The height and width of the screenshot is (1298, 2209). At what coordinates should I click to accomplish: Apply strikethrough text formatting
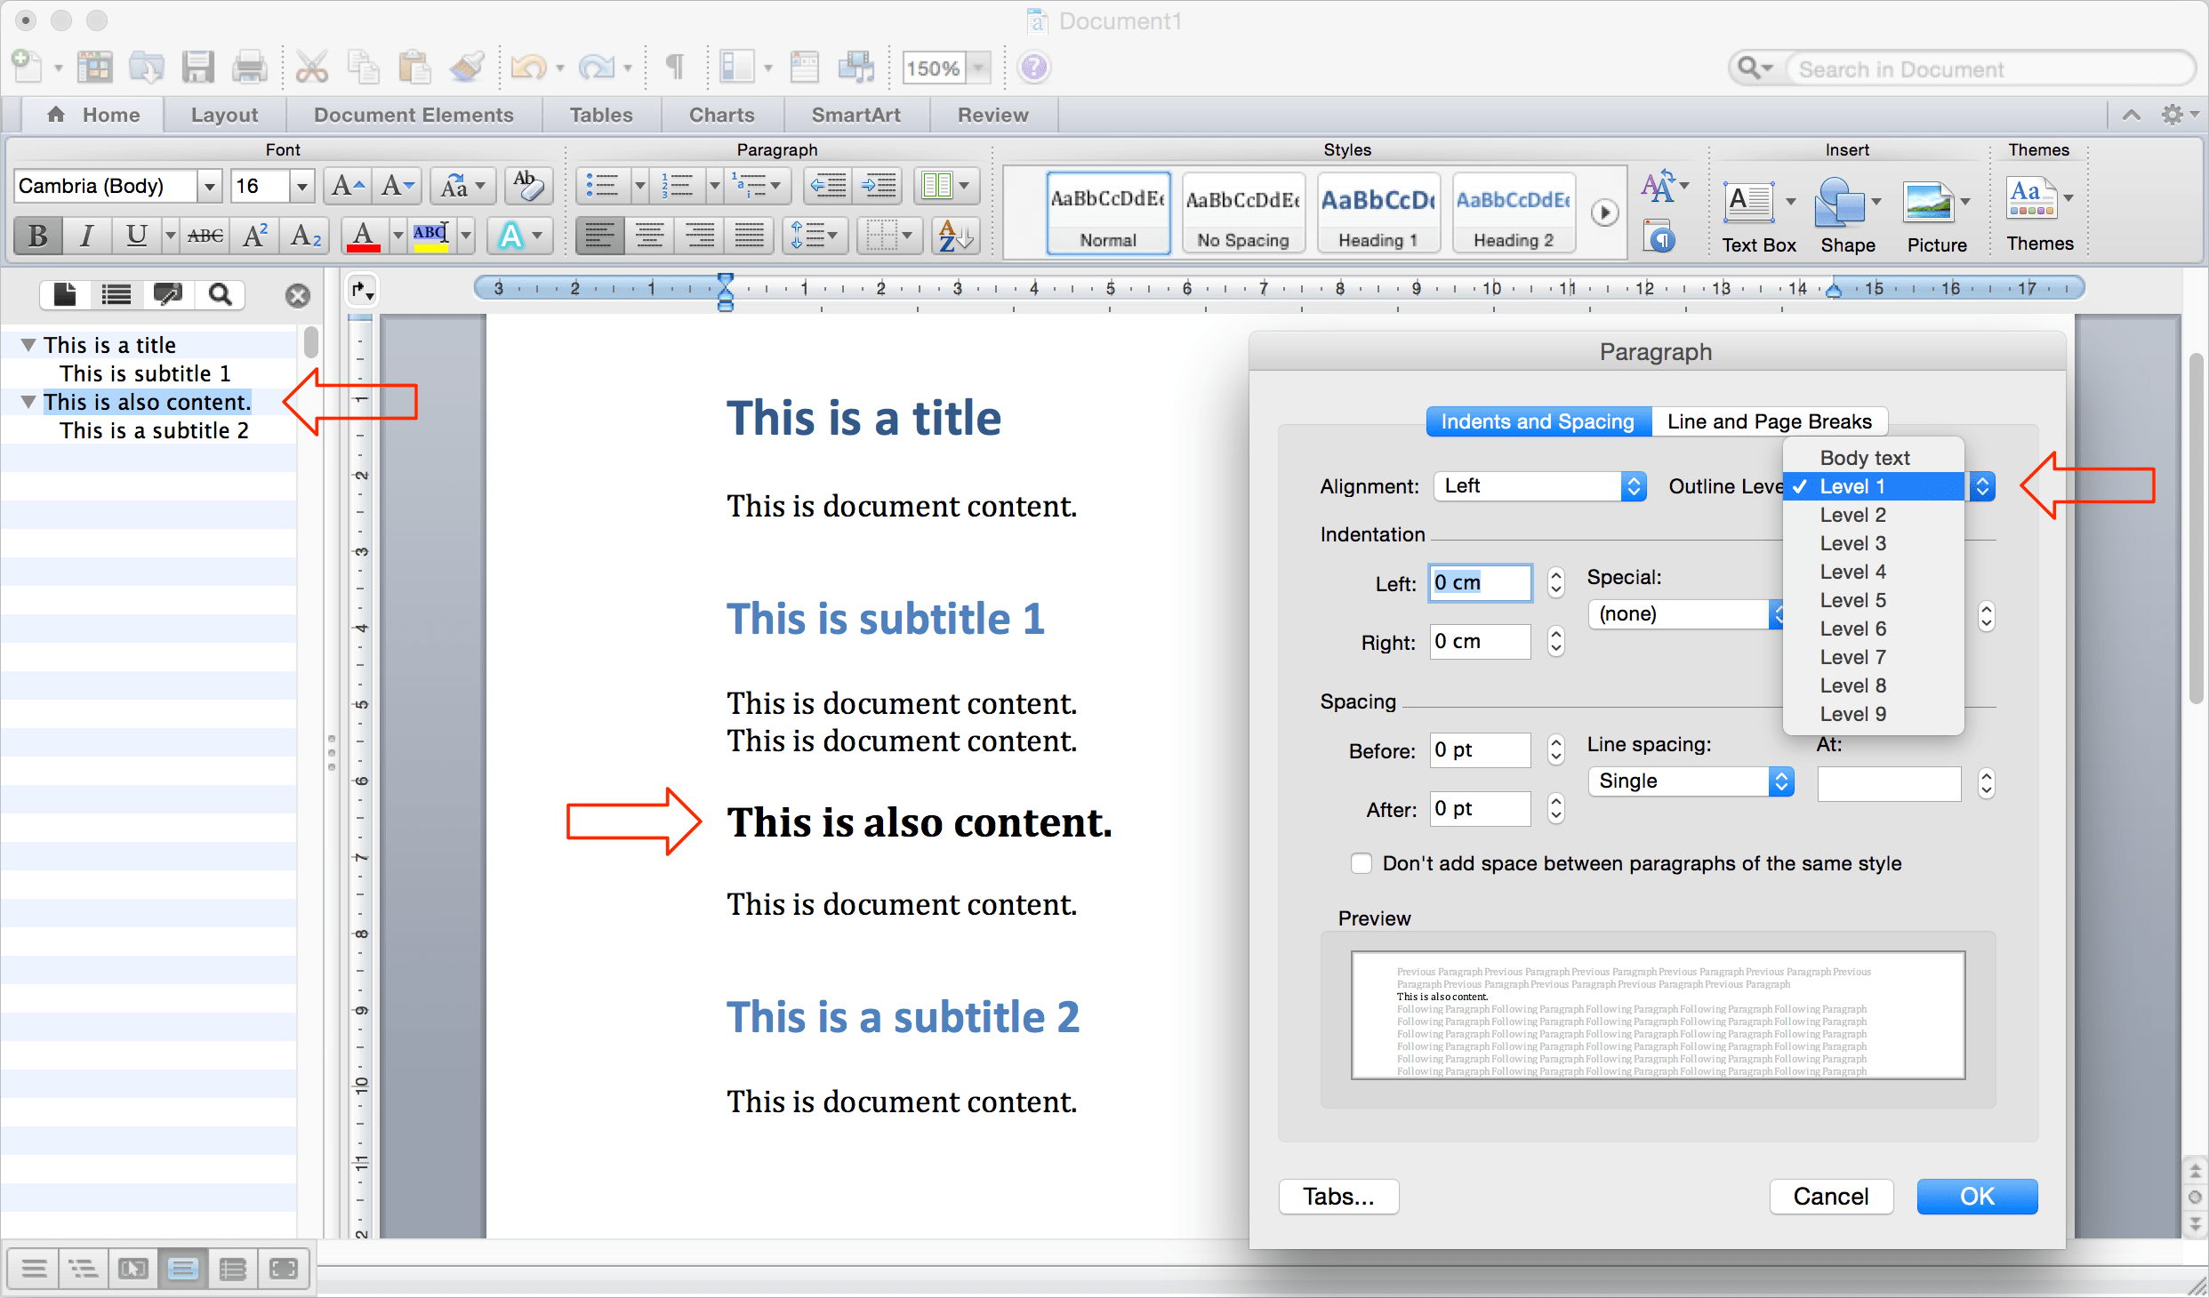tap(205, 236)
